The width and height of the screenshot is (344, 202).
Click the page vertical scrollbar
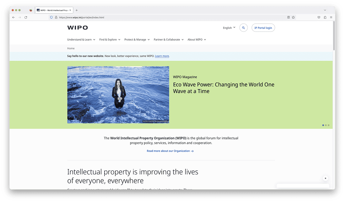(x=334, y=36)
